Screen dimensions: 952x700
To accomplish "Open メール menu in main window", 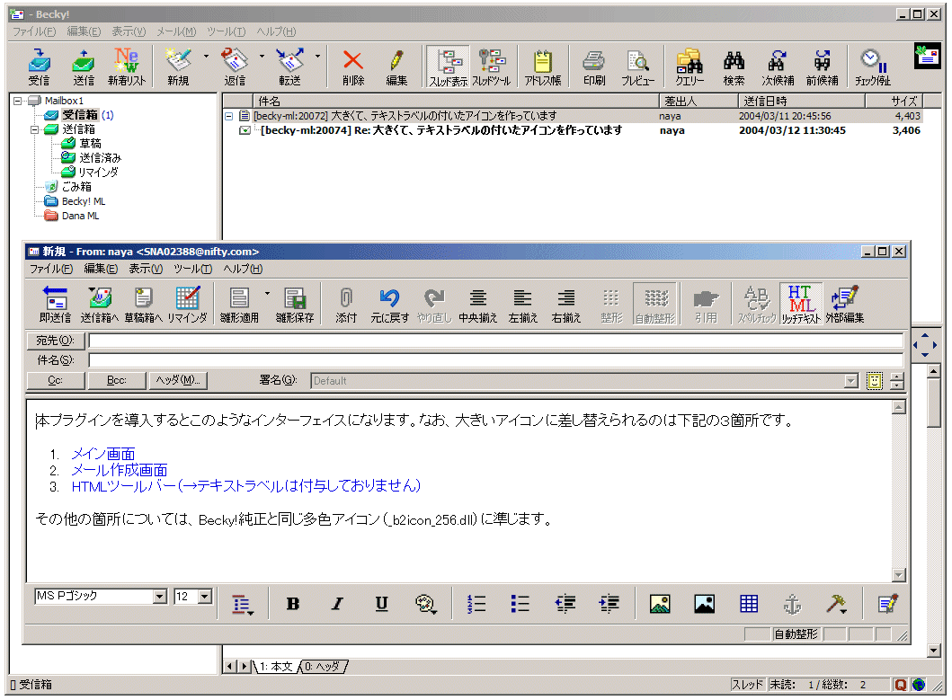I will [x=176, y=31].
